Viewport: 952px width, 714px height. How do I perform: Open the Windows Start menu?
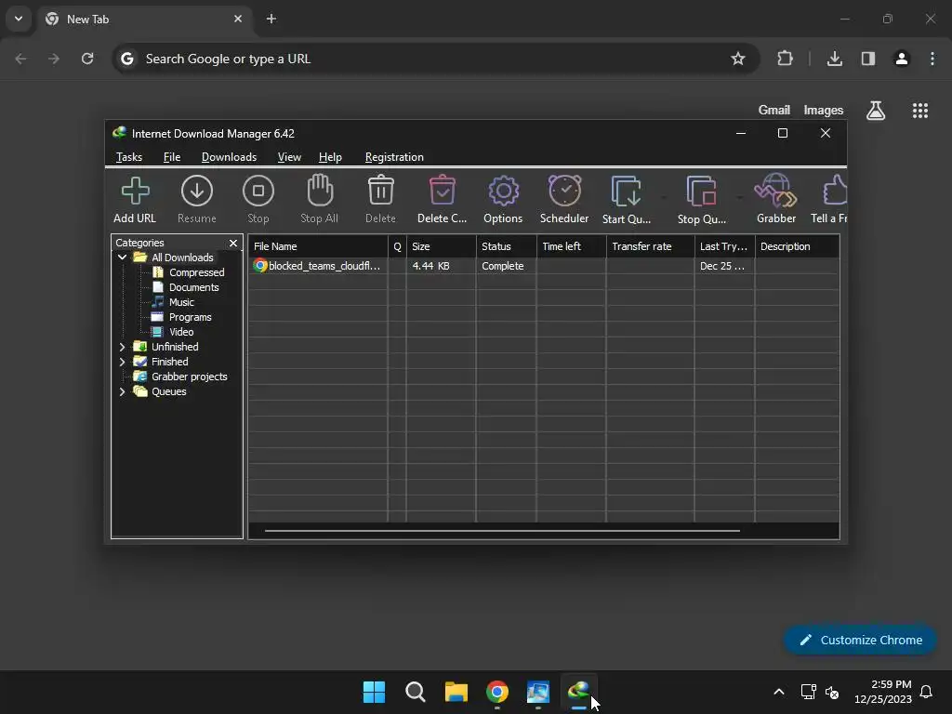(374, 692)
